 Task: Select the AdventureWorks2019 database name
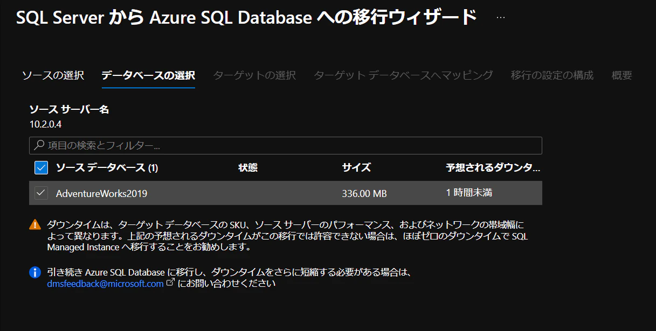(101, 193)
